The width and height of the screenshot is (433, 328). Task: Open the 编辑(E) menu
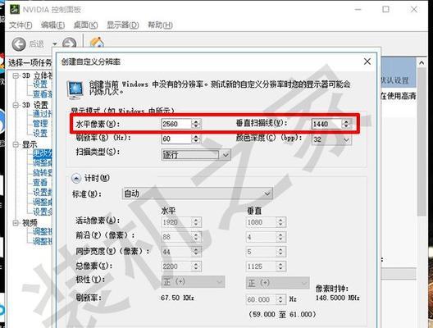click(x=52, y=25)
